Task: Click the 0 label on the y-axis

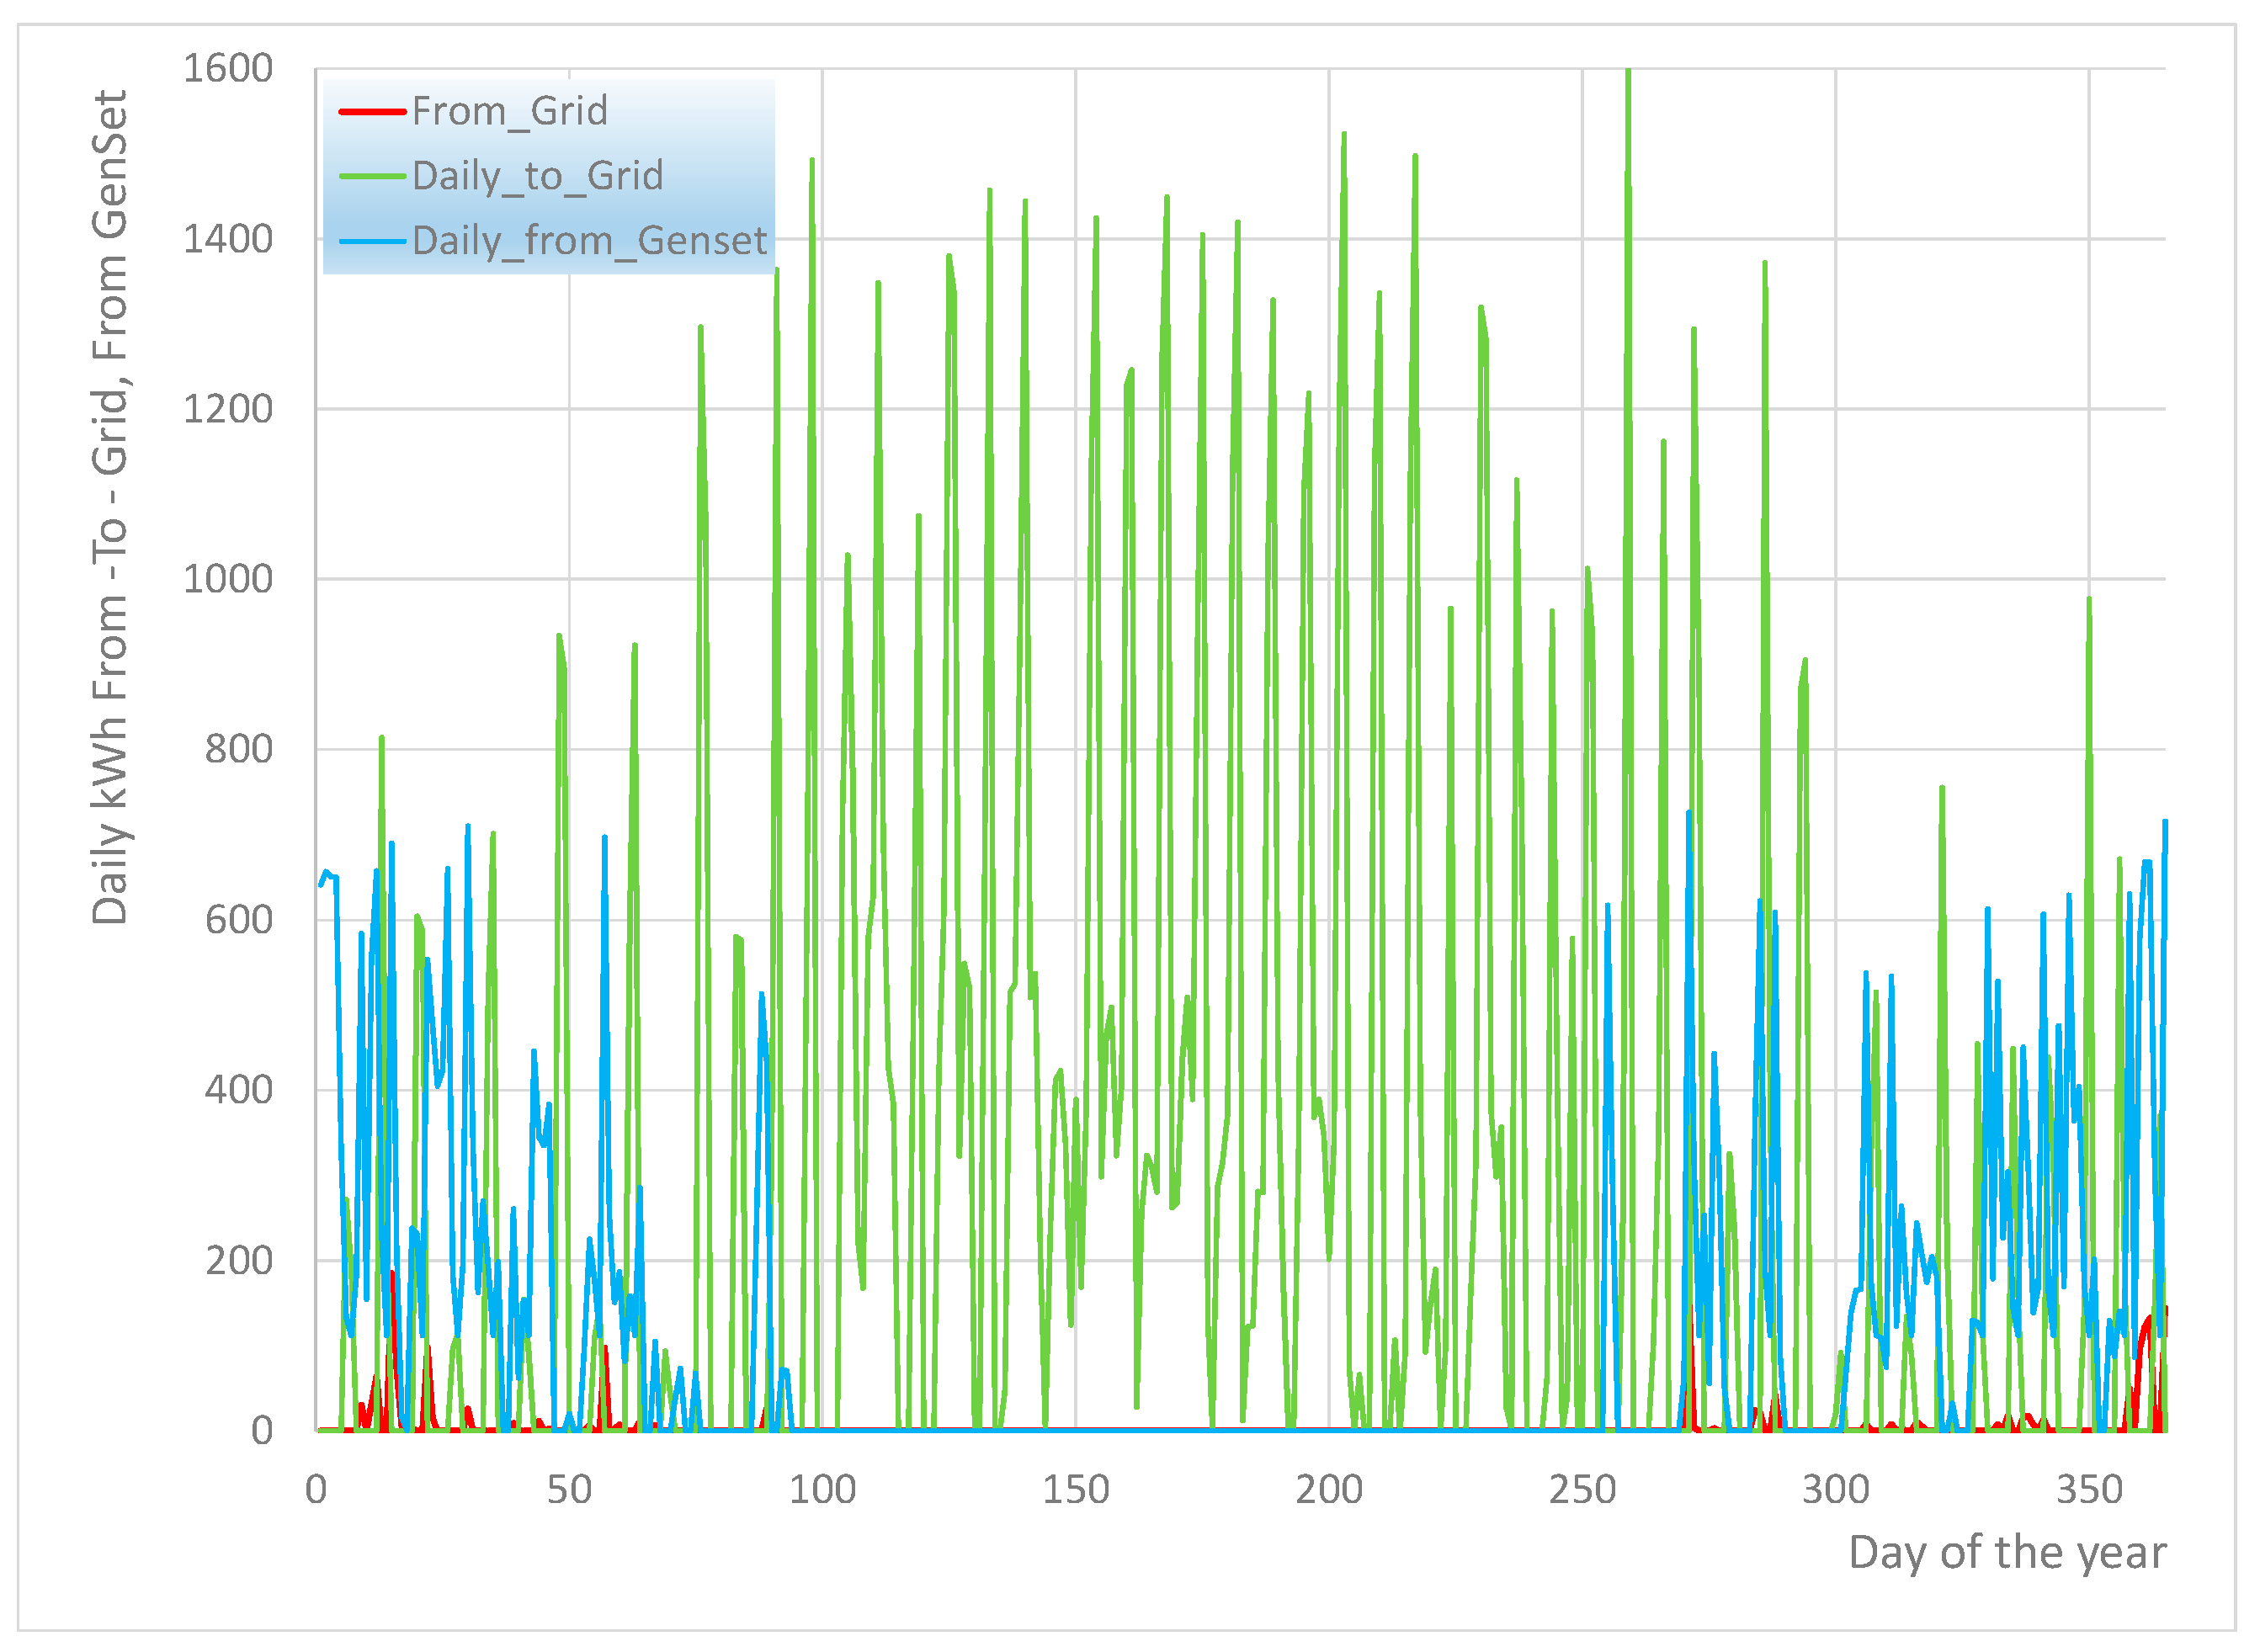Action: coord(261,1431)
